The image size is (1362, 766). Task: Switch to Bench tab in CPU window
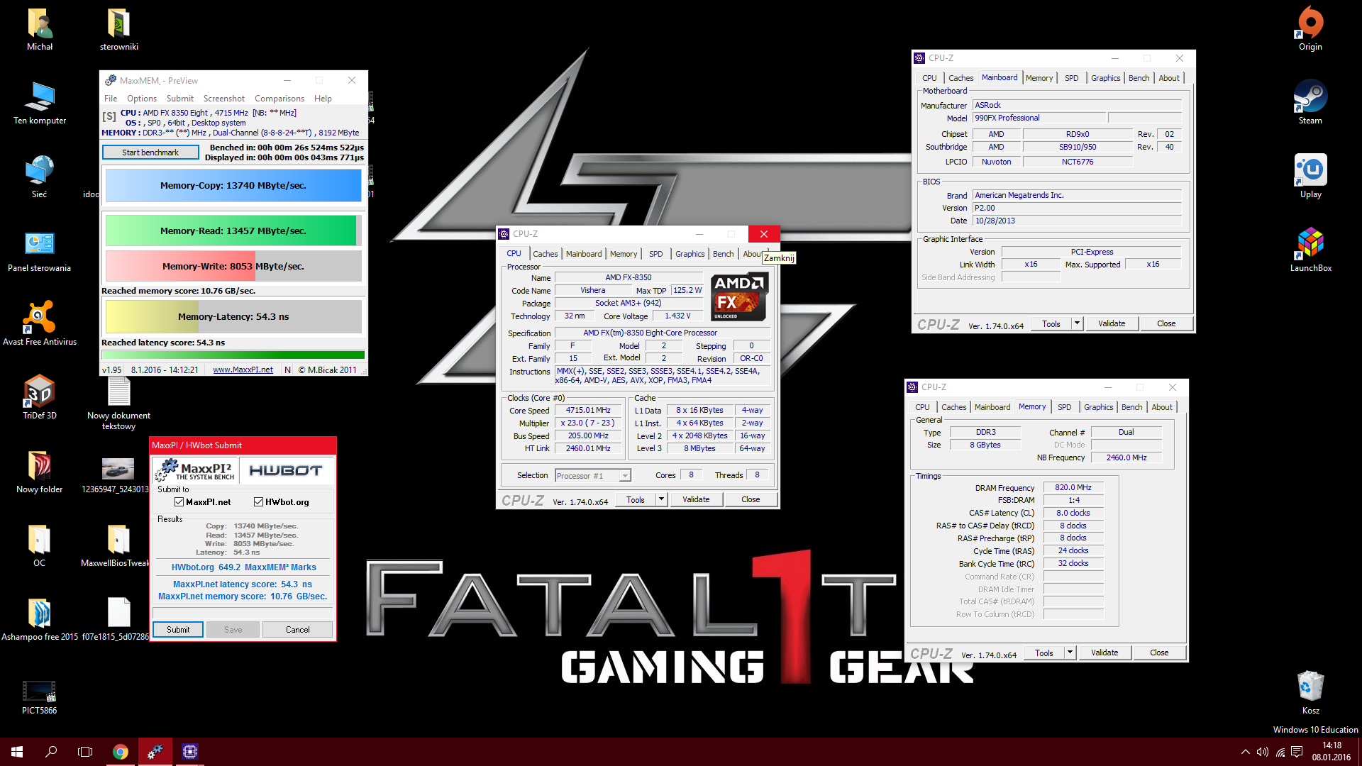click(x=724, y=254)
